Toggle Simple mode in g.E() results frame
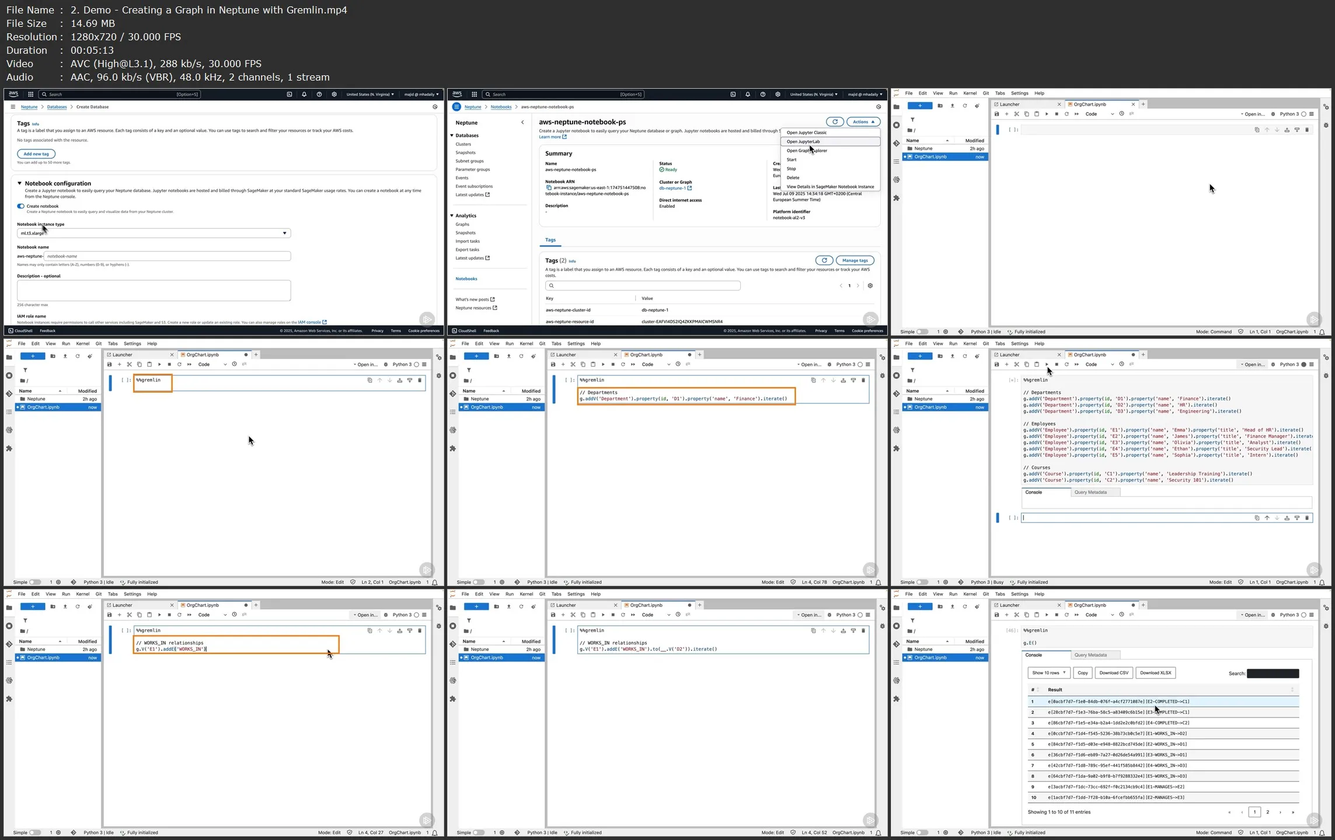 tap(922, 832)
